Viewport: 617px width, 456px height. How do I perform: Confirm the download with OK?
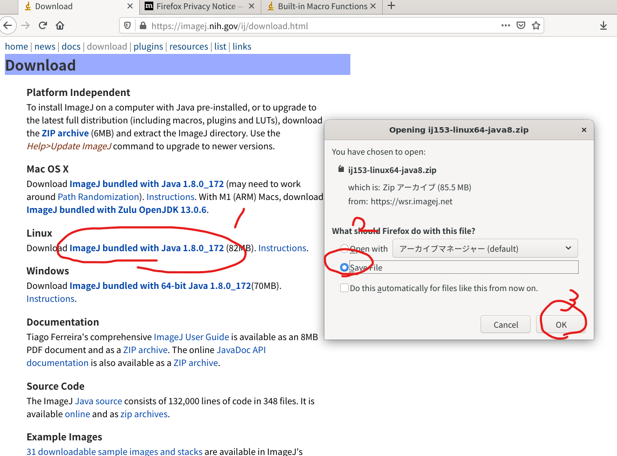(x=561, y=324)
